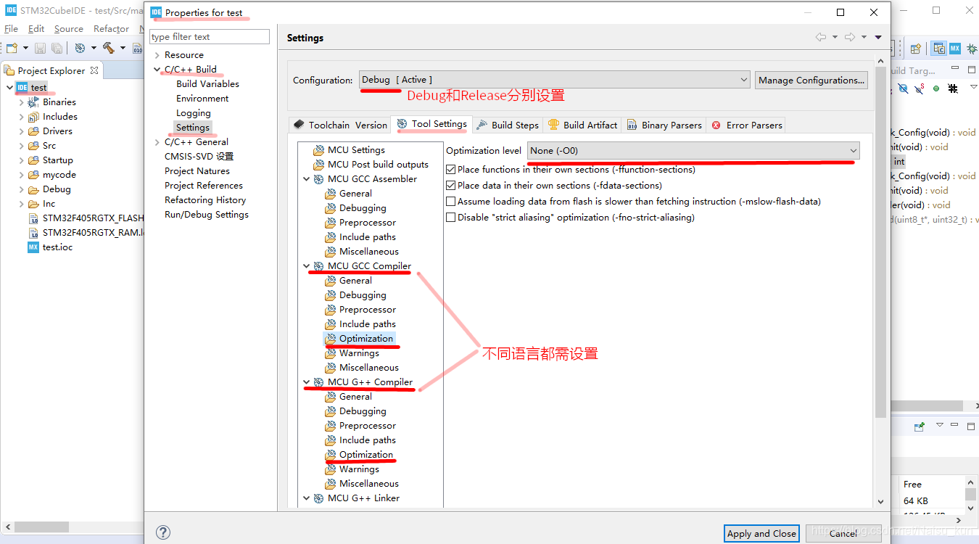Click the help question mark icon
Screen dimensions: 979x544
click(163, 532)
